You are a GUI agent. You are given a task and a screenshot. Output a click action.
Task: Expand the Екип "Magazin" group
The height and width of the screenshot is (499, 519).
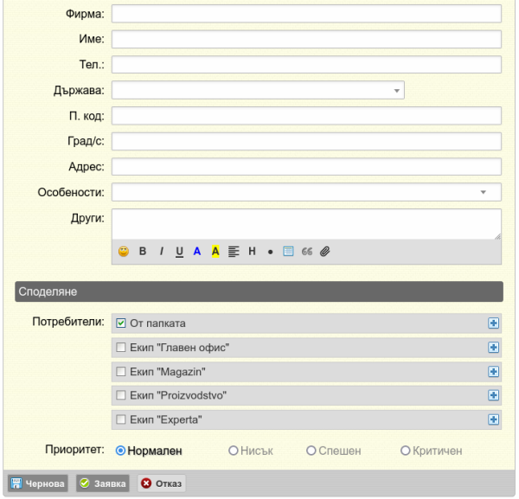tap(494, 372)
